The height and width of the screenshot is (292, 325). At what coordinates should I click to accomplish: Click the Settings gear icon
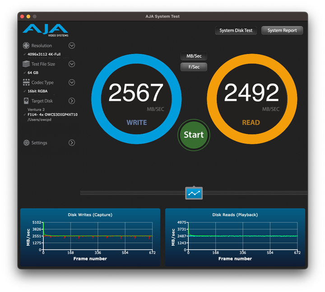(x=26, y=143)
